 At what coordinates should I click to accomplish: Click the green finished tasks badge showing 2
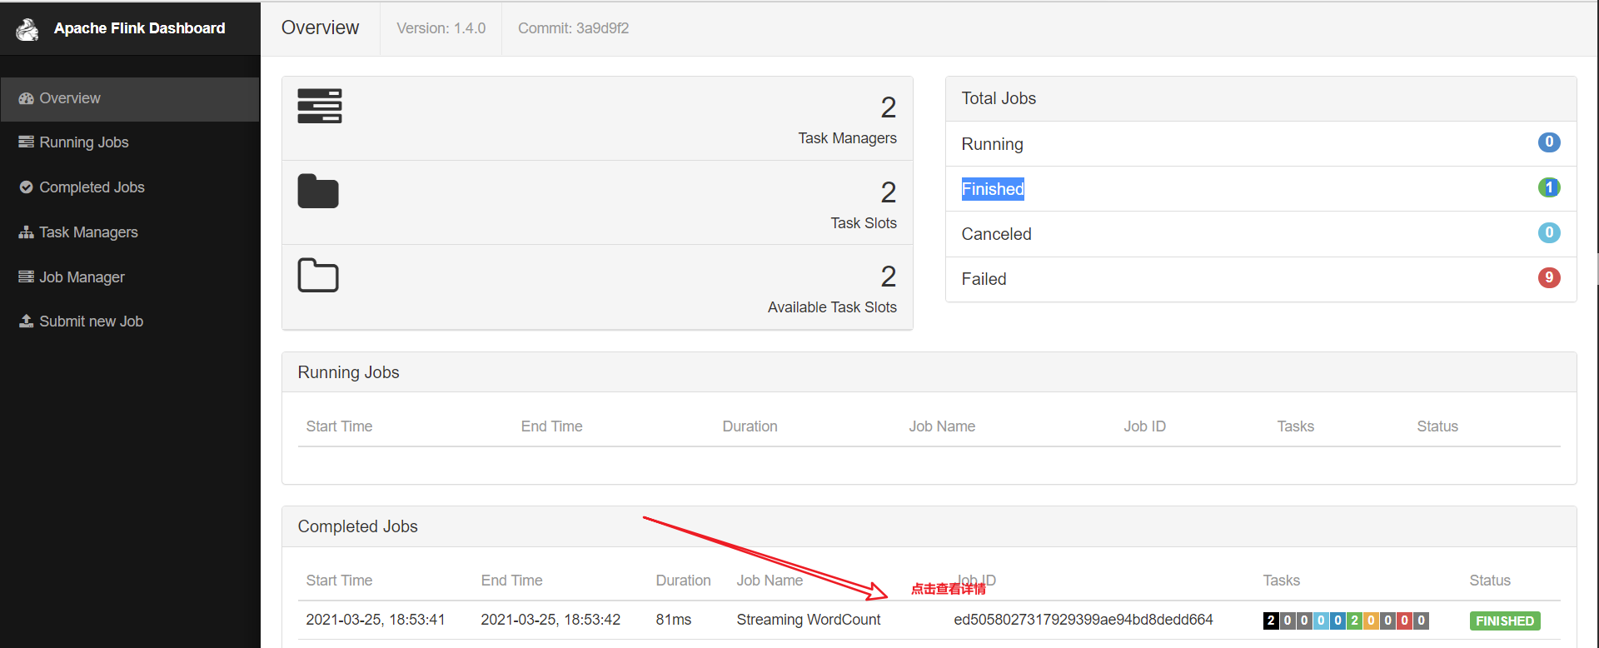coord(1354,621)
